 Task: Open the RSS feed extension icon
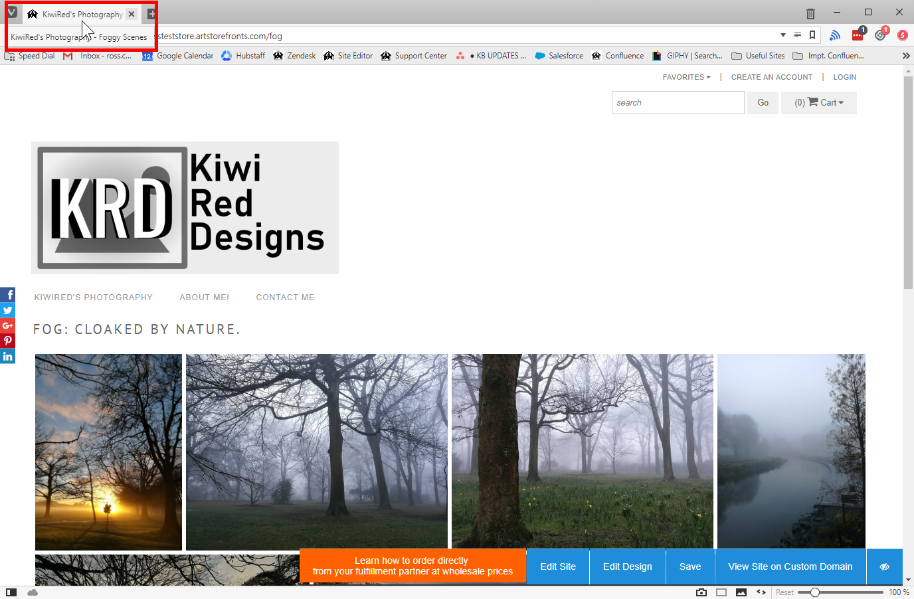point(835,35)
